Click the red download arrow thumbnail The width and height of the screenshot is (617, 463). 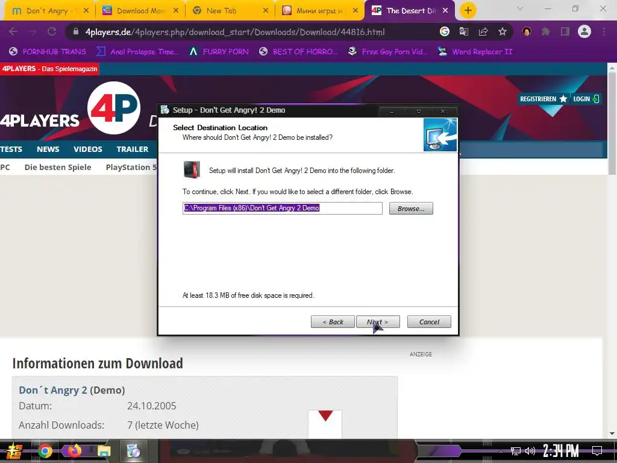325,424
